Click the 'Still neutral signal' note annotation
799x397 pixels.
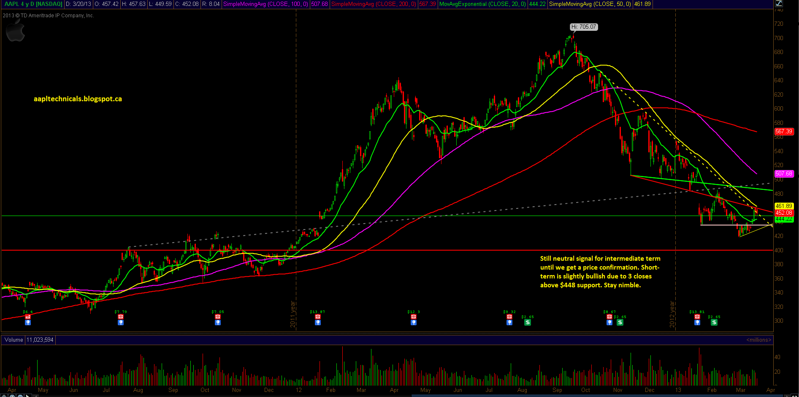(600, 272)
